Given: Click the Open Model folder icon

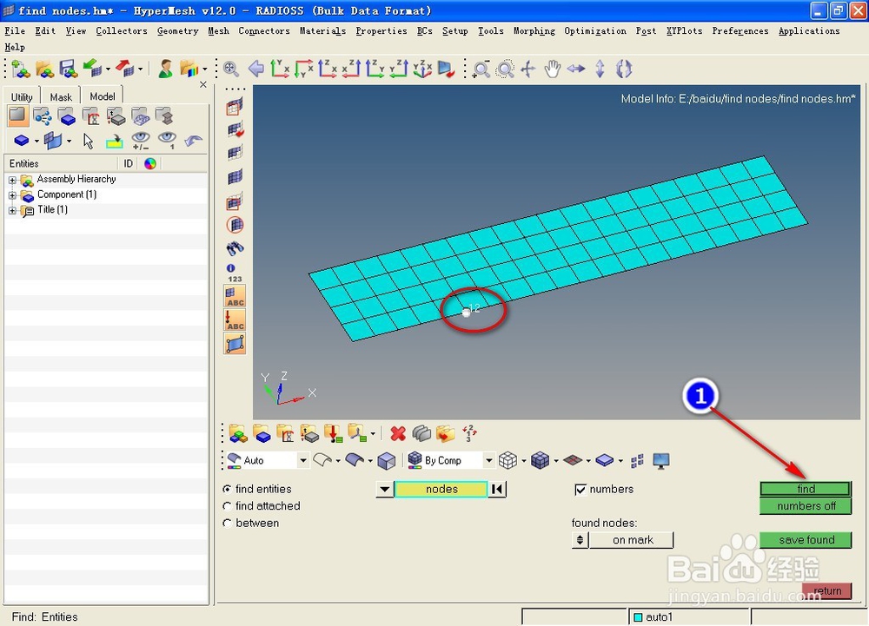Looking at the screenshot, I should (x=44, y=69).
